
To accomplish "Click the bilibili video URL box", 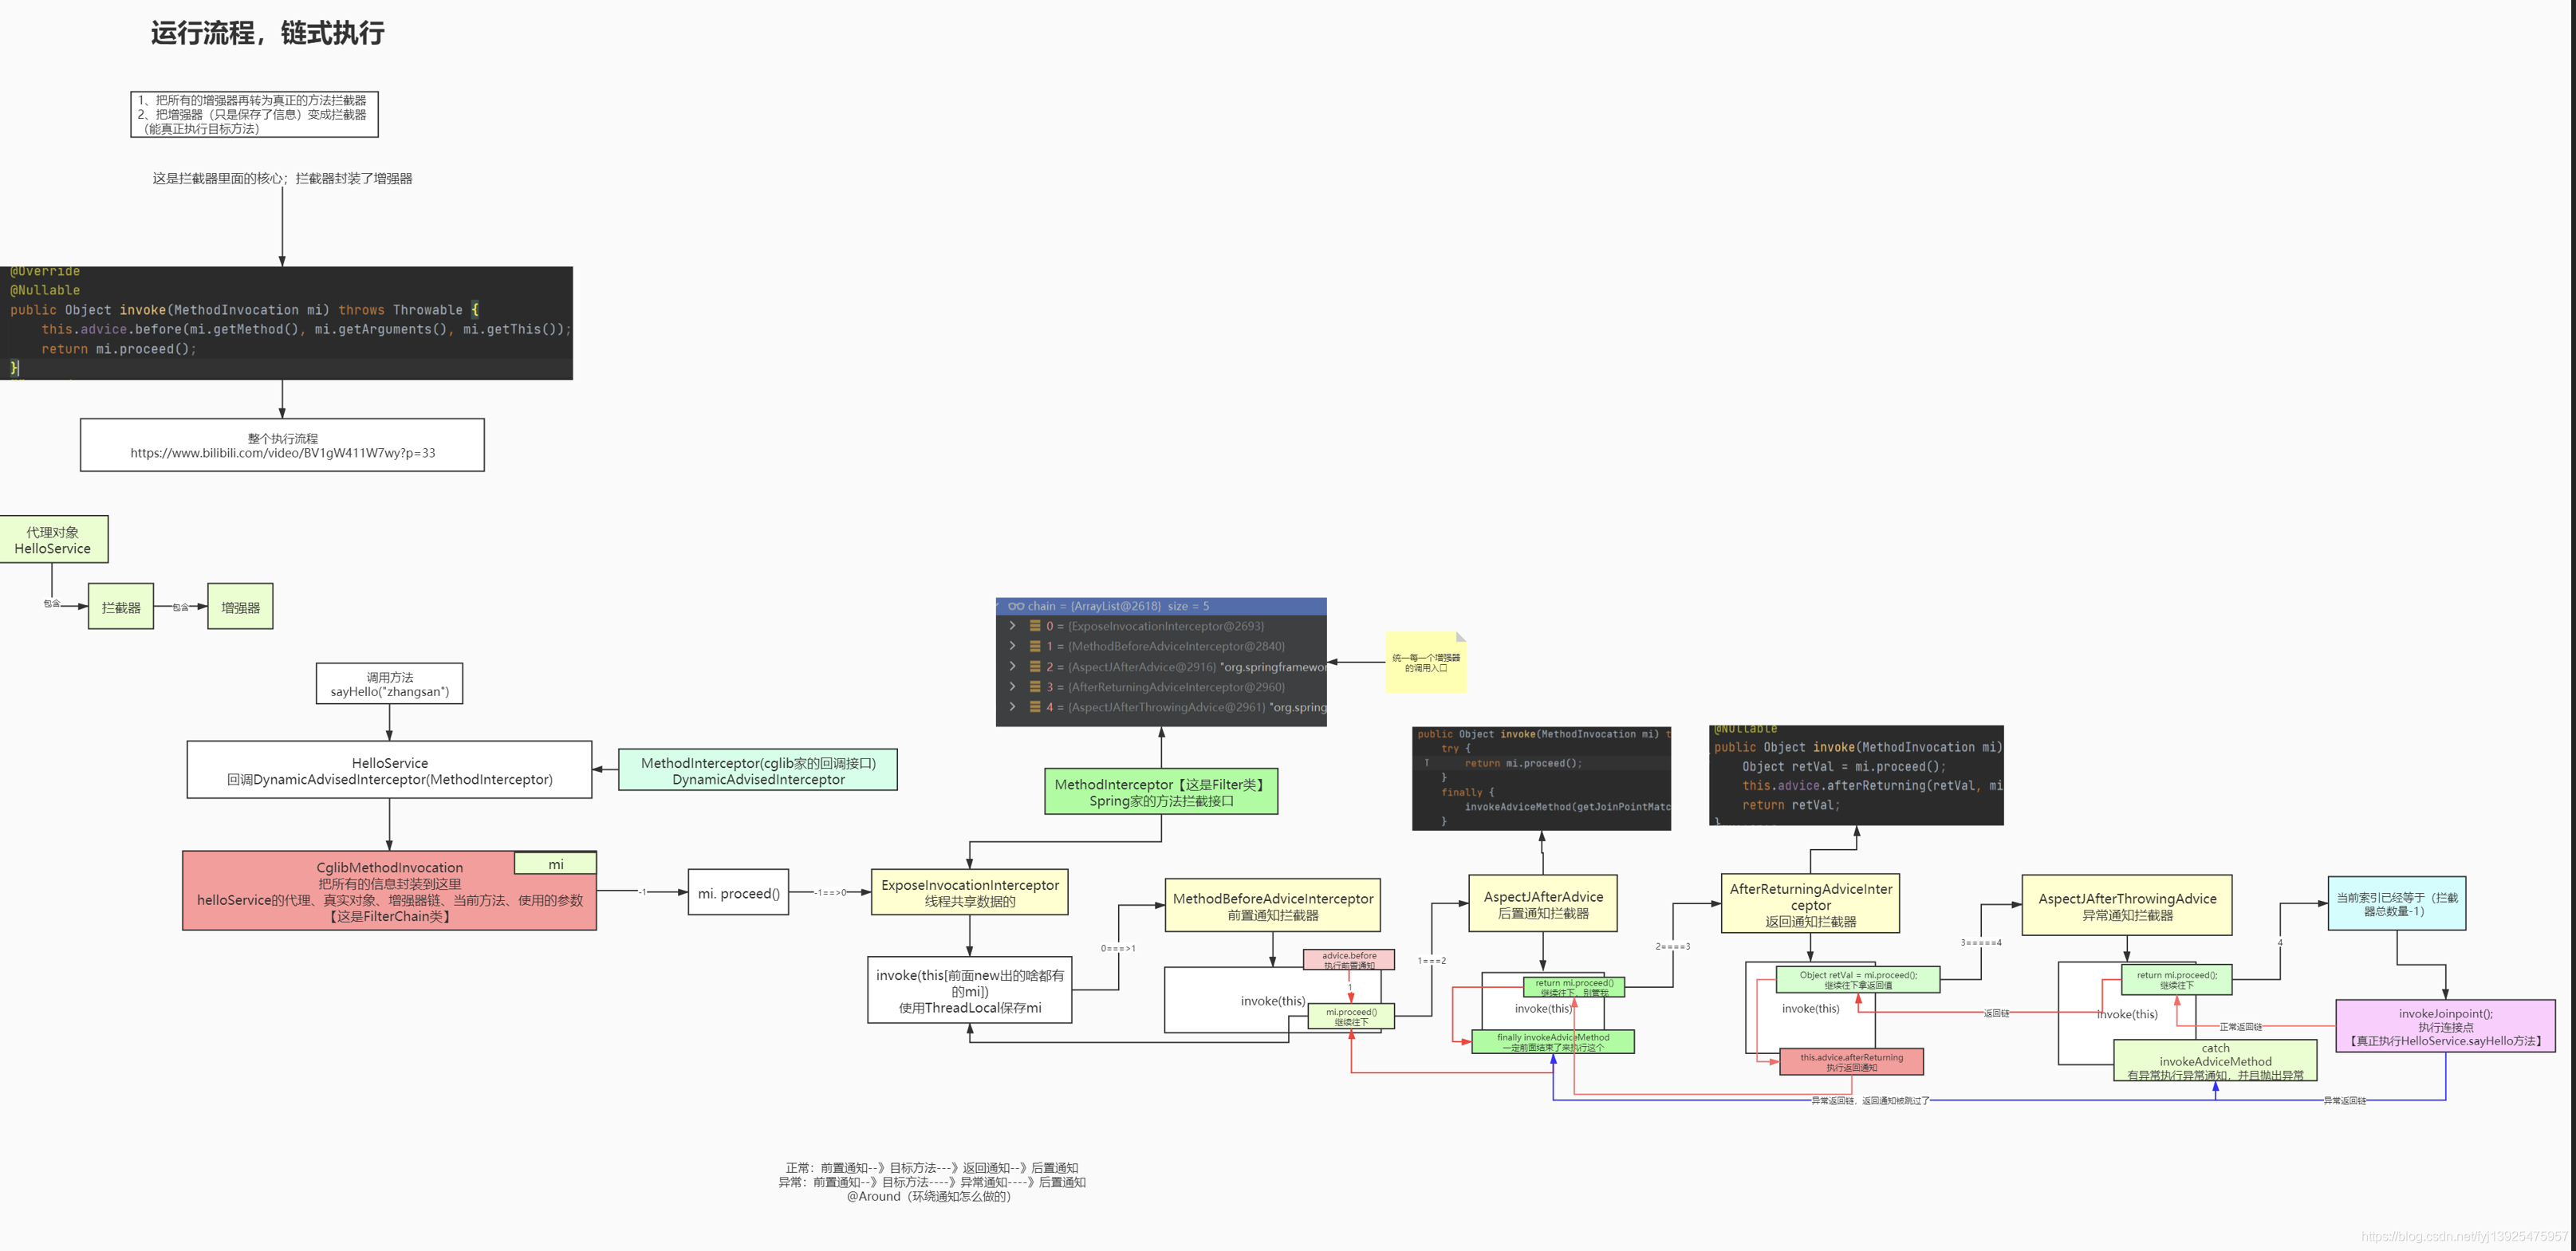I will pos(282,445).
